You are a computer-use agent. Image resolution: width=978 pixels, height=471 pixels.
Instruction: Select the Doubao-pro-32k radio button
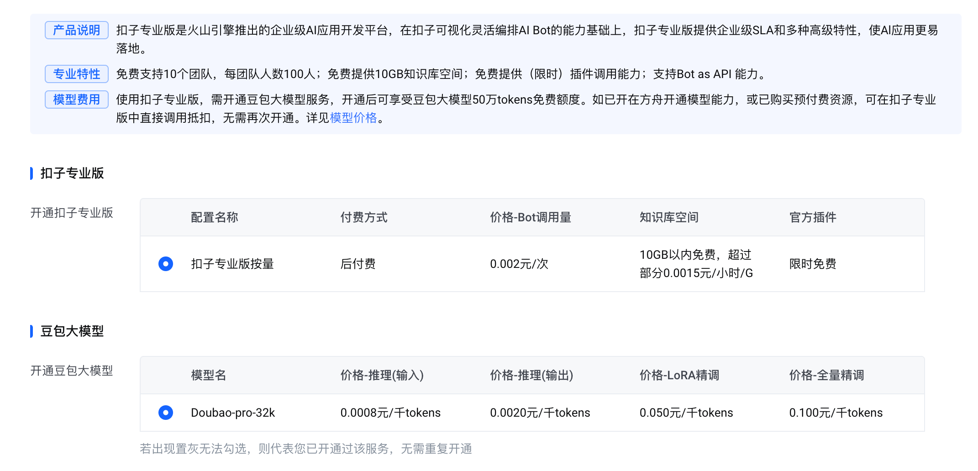(166, 413)
